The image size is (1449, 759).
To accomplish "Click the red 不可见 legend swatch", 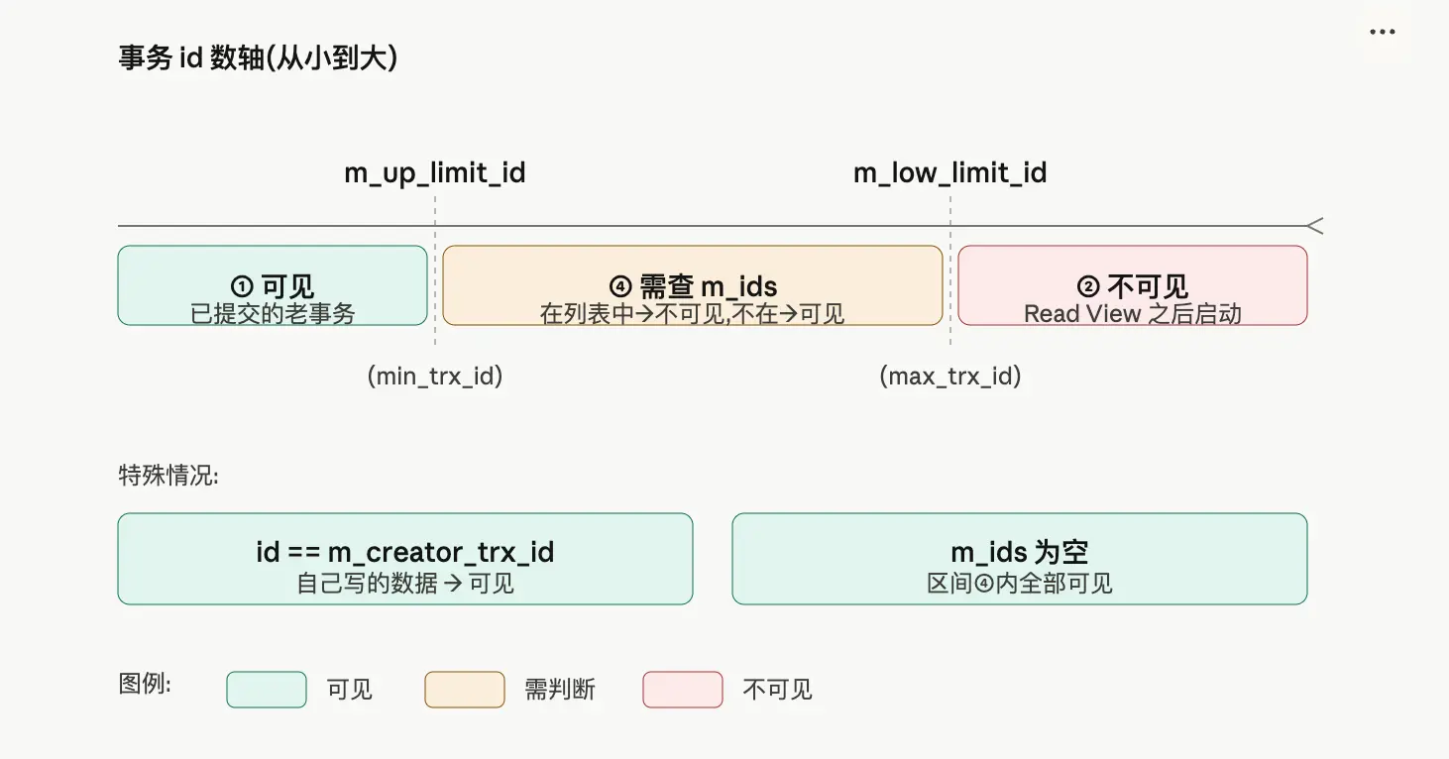I will pyautogui.click(x=683, y=690).
